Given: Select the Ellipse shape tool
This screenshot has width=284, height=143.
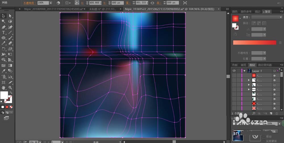Looking at the screenshot, I should tap(3, 38).
